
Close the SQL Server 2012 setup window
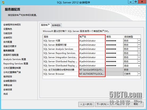click(142, 2)
